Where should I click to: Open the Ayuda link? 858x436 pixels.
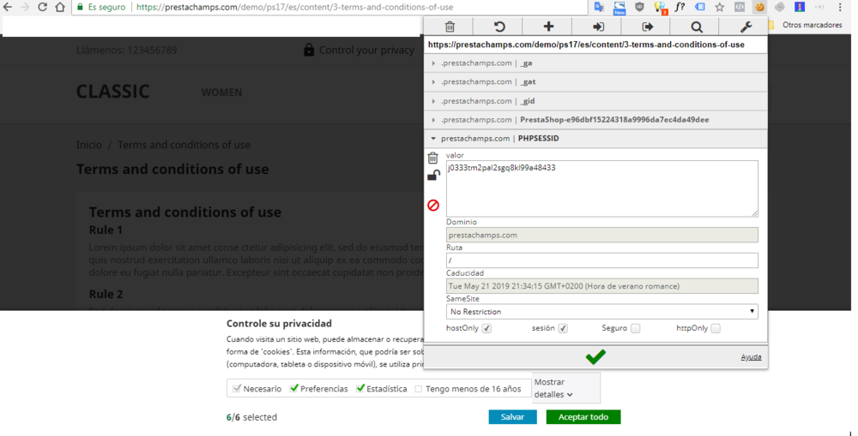pos(751,357)
